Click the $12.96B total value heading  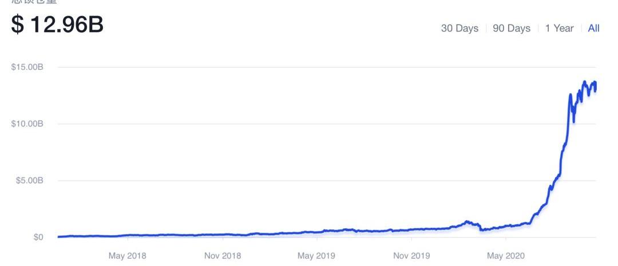click(58, 25)
